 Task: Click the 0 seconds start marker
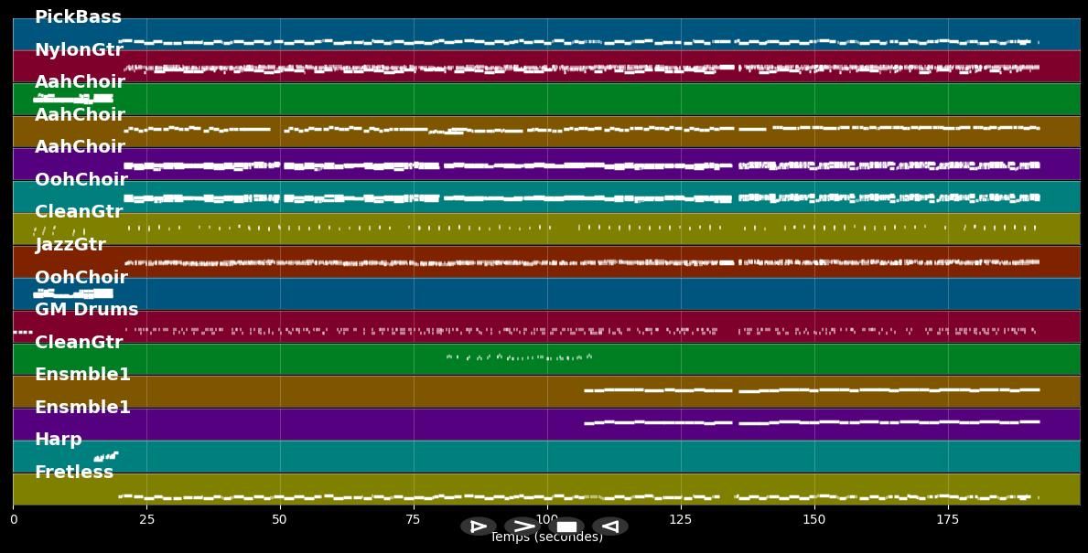(13, 519)
